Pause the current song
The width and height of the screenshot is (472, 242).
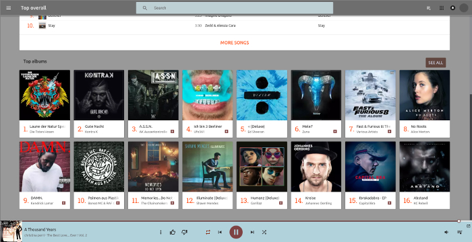(236, 232)
